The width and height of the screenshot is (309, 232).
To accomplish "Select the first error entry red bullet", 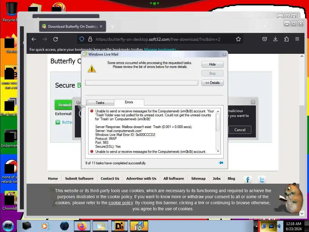I will pos(92,111).
